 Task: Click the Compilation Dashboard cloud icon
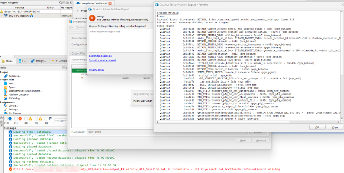[78, 3]
